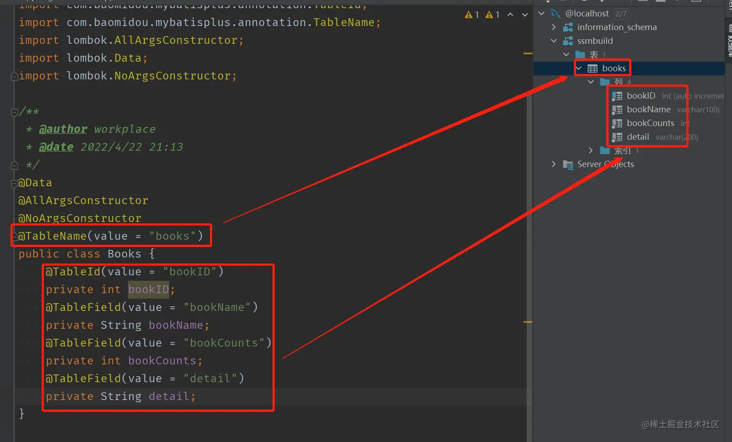Click the 索引 folder icon
Screen dimensions: 732x442
605,150
